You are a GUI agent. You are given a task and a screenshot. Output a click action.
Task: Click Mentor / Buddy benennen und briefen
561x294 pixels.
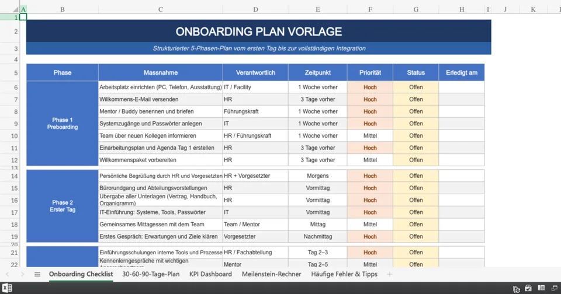(160, 111)
